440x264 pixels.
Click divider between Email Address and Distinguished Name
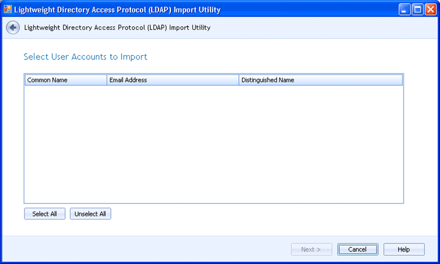pyautogui.click(x=239, y=80)
